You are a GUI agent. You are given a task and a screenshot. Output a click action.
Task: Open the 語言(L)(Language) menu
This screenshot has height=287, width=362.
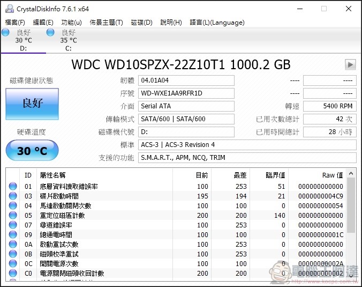point(217,23)
